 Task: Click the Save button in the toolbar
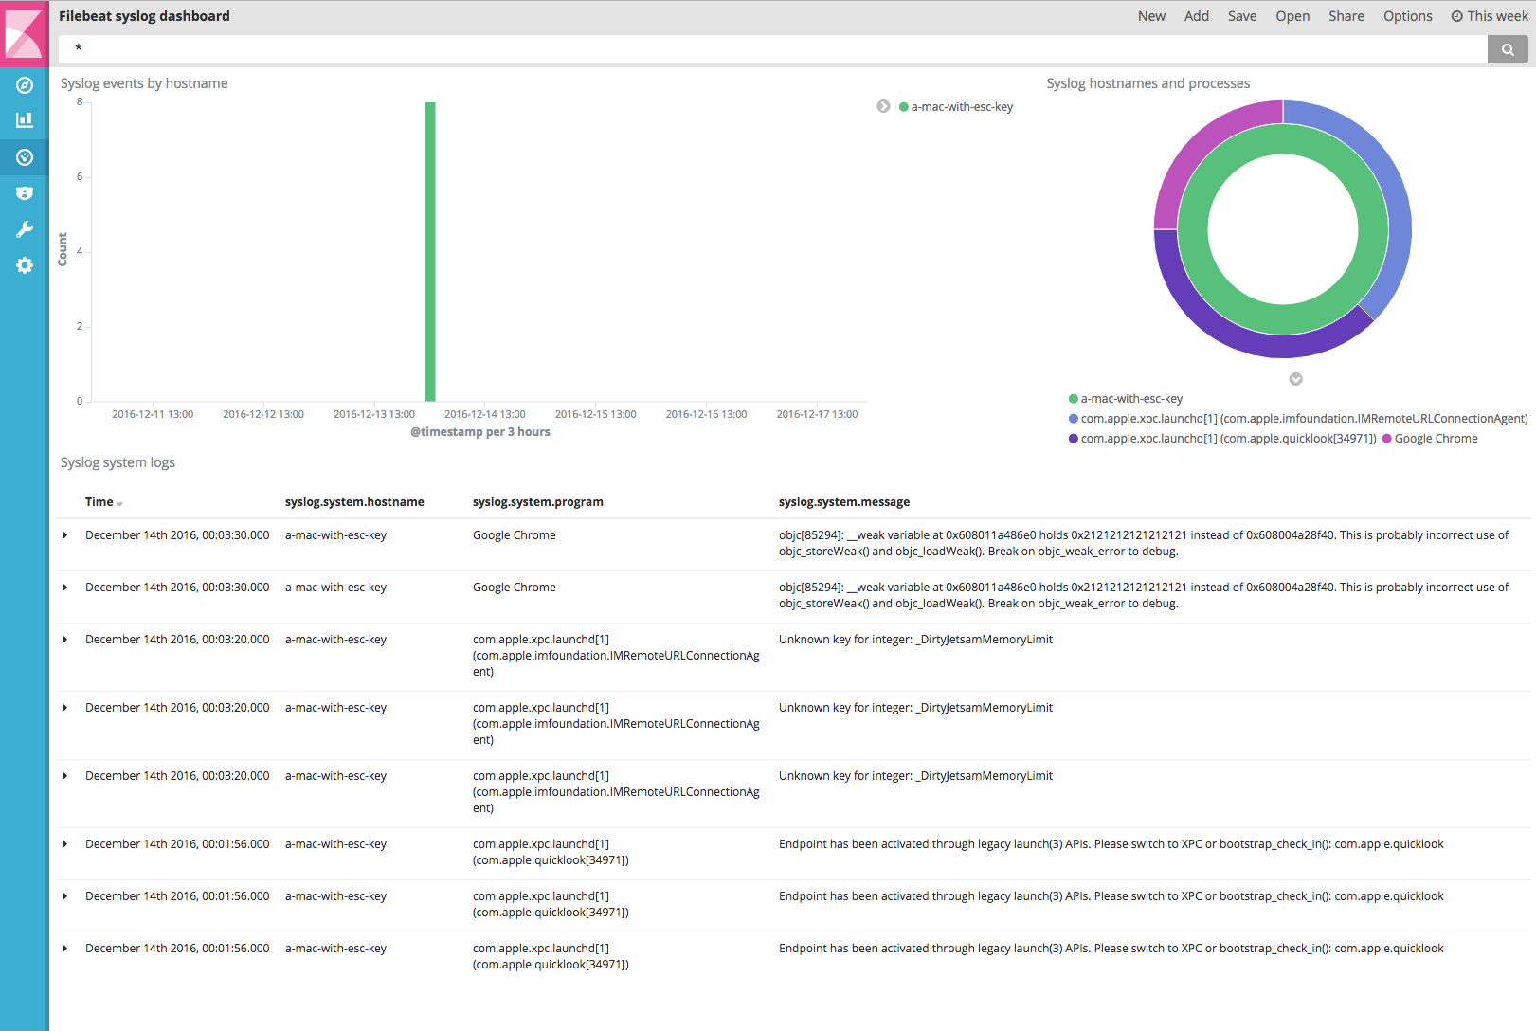coord(1241,15)
